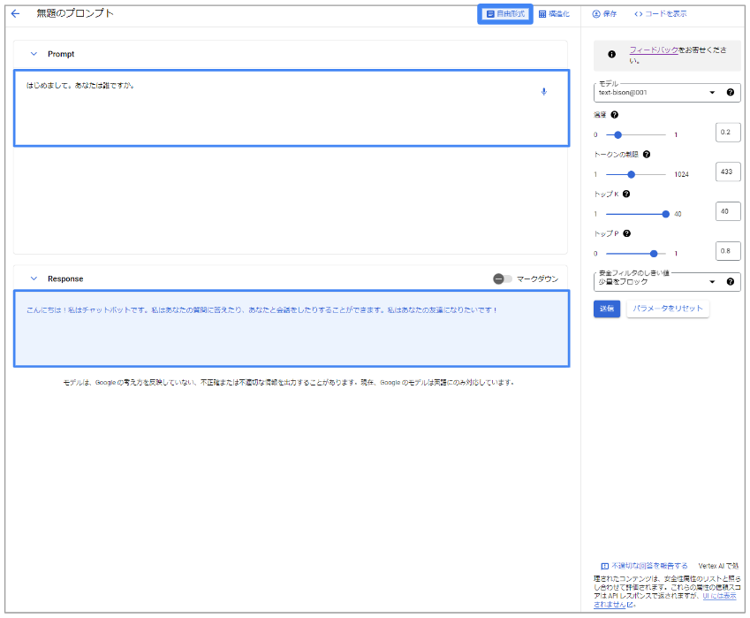Adjust the 温度 slider handle

pyautogui.click(x=617, y=135)
